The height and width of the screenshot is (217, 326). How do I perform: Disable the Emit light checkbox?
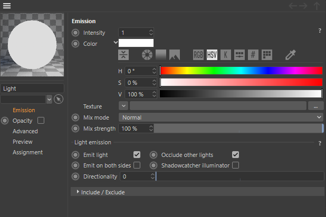pos(137,155)
